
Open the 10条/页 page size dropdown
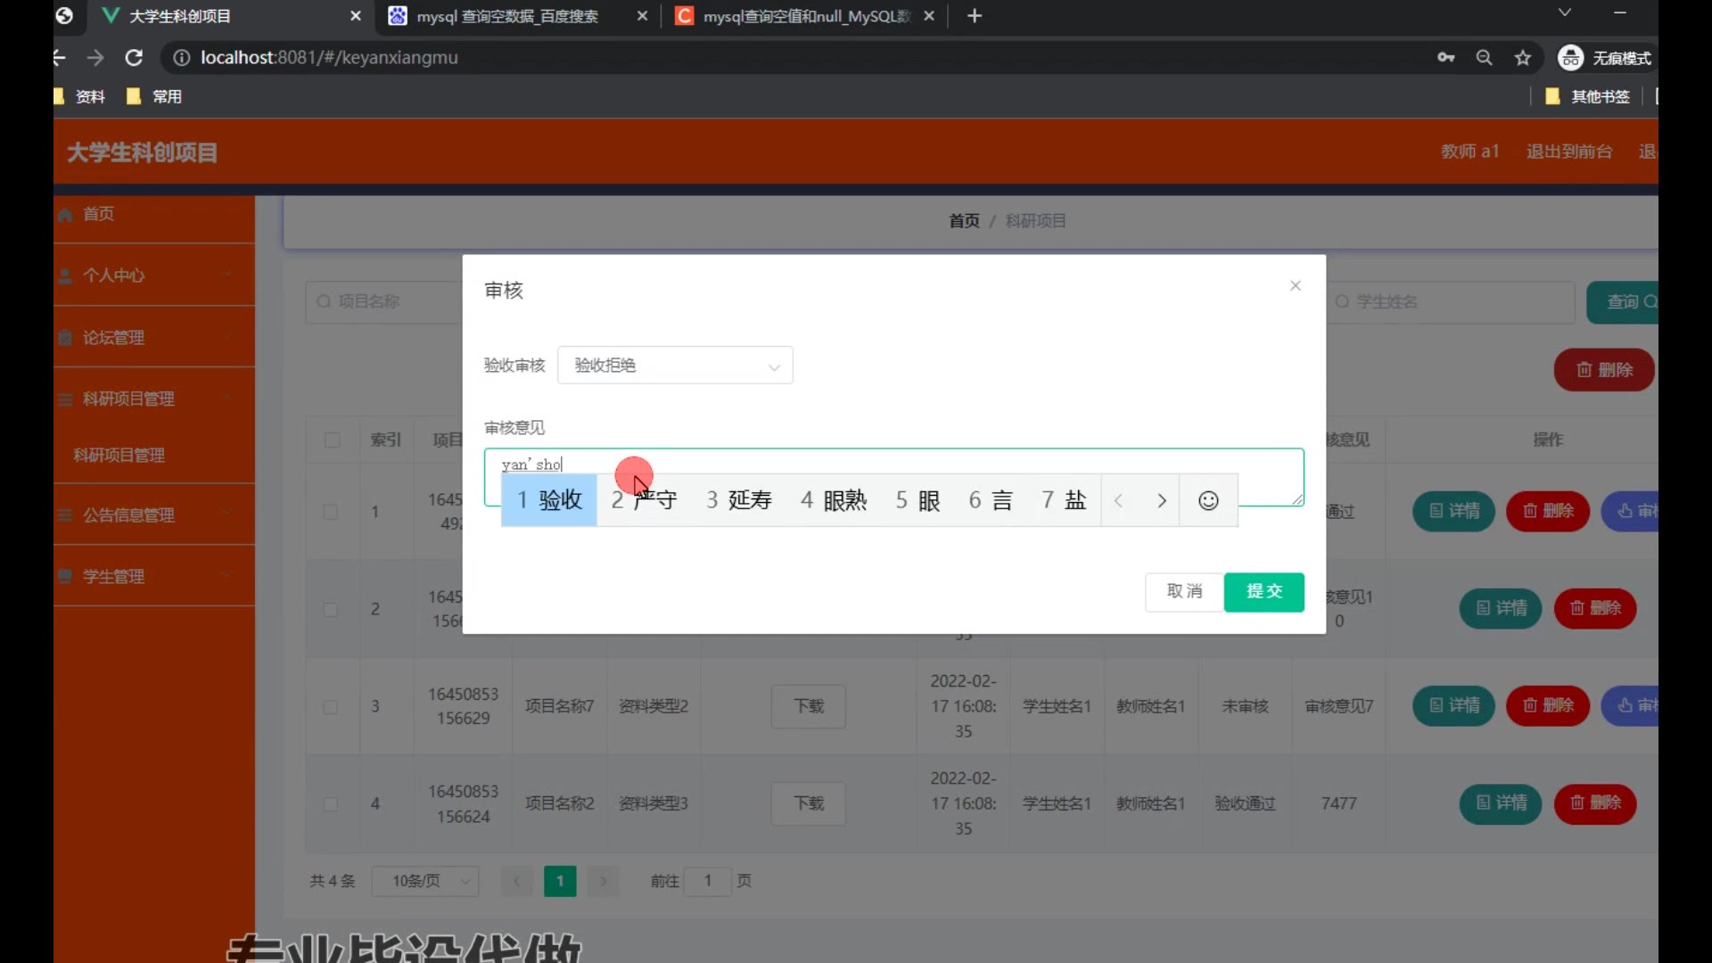pos(426,881)
